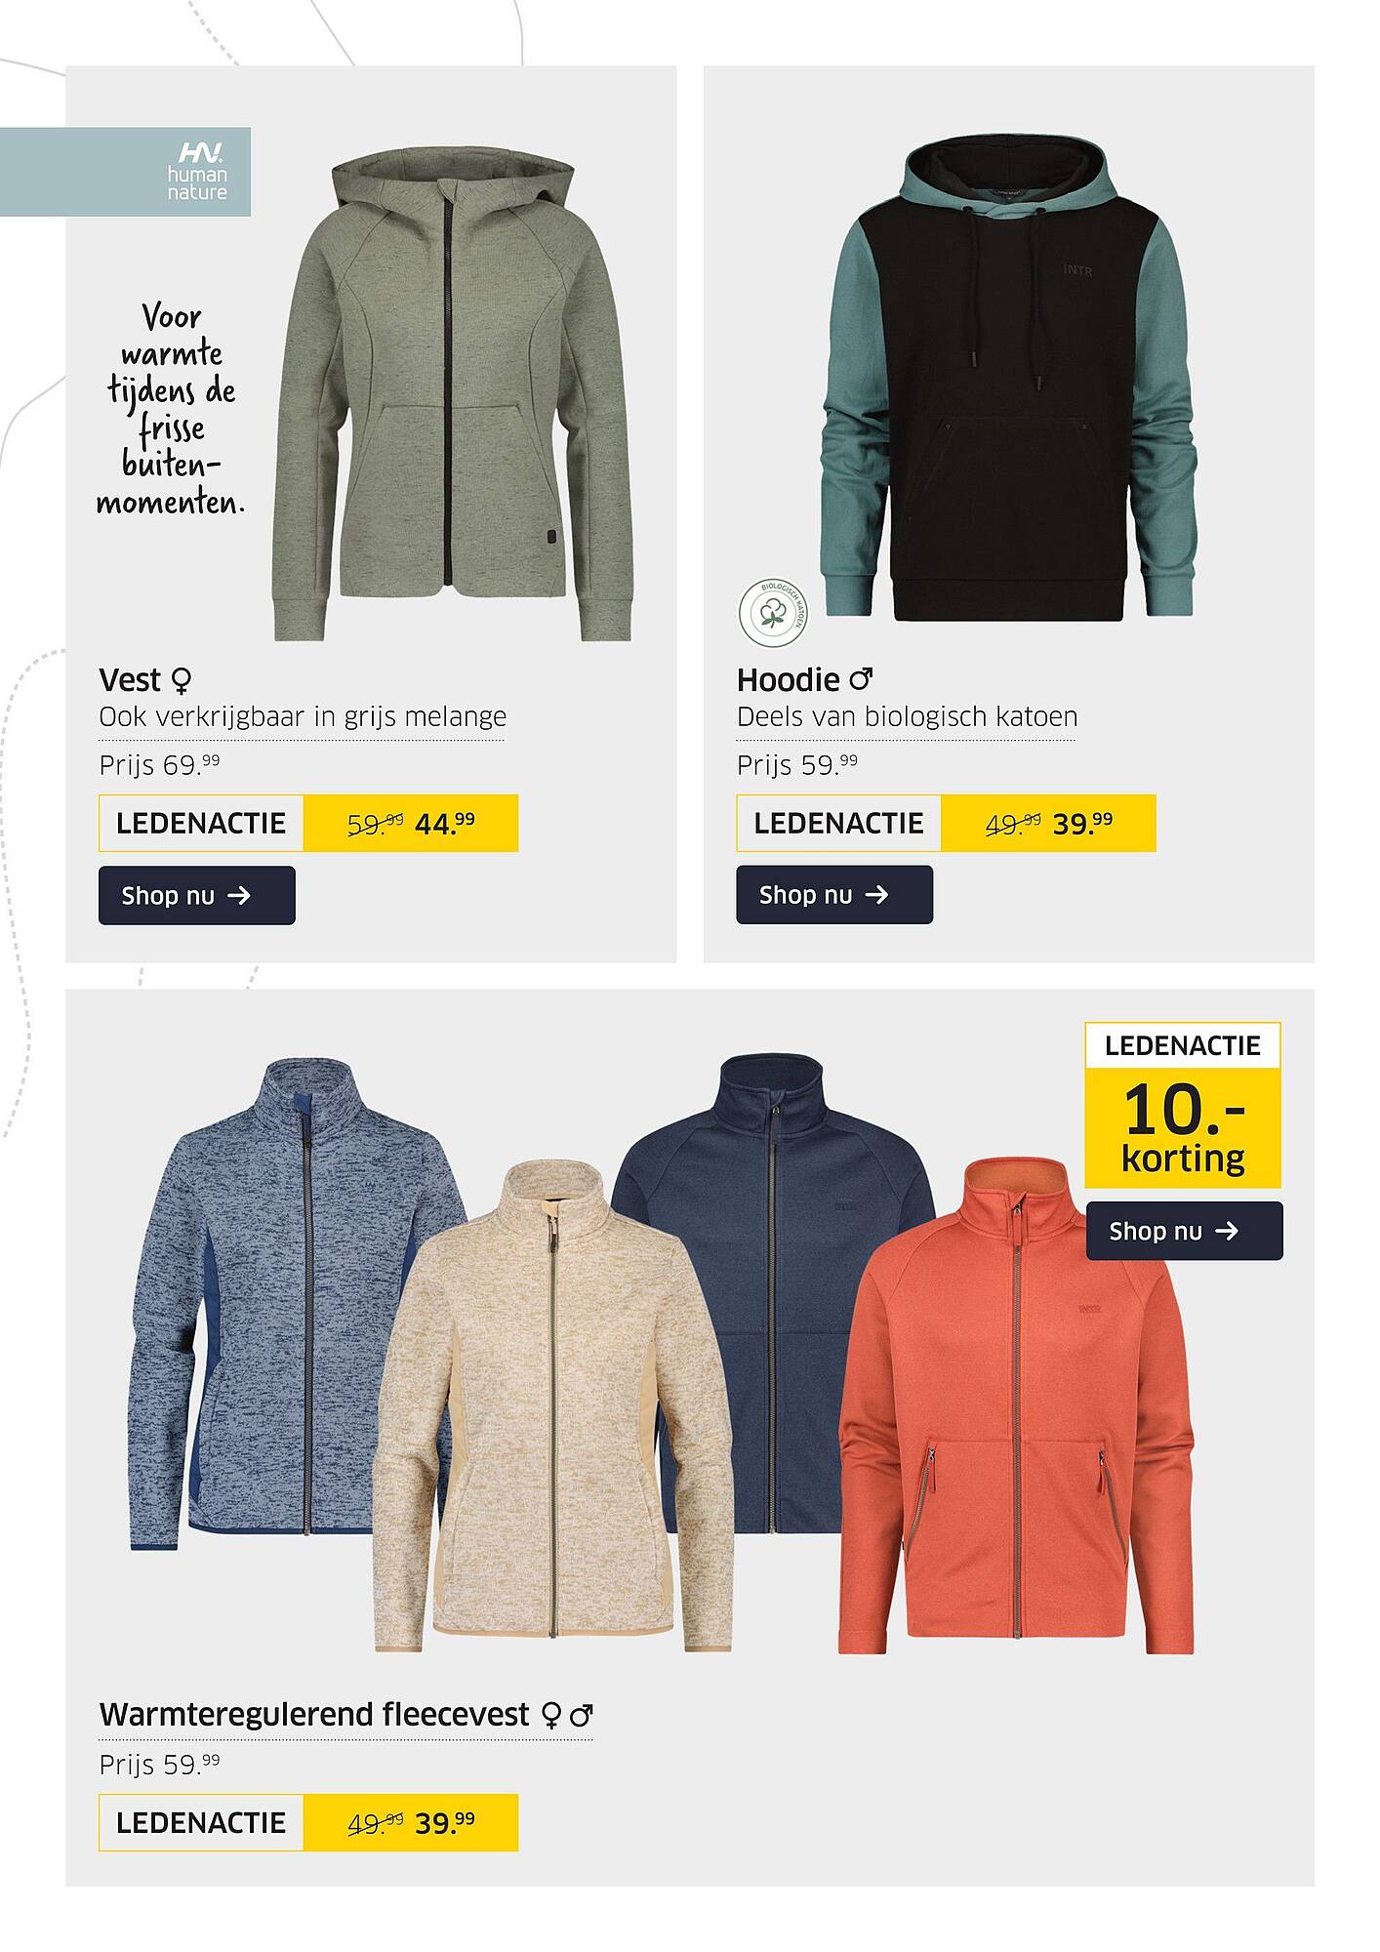Click the male symbol beside Warmteregulerend fleecevest
The image size is (1380, 1952).
582,1714
